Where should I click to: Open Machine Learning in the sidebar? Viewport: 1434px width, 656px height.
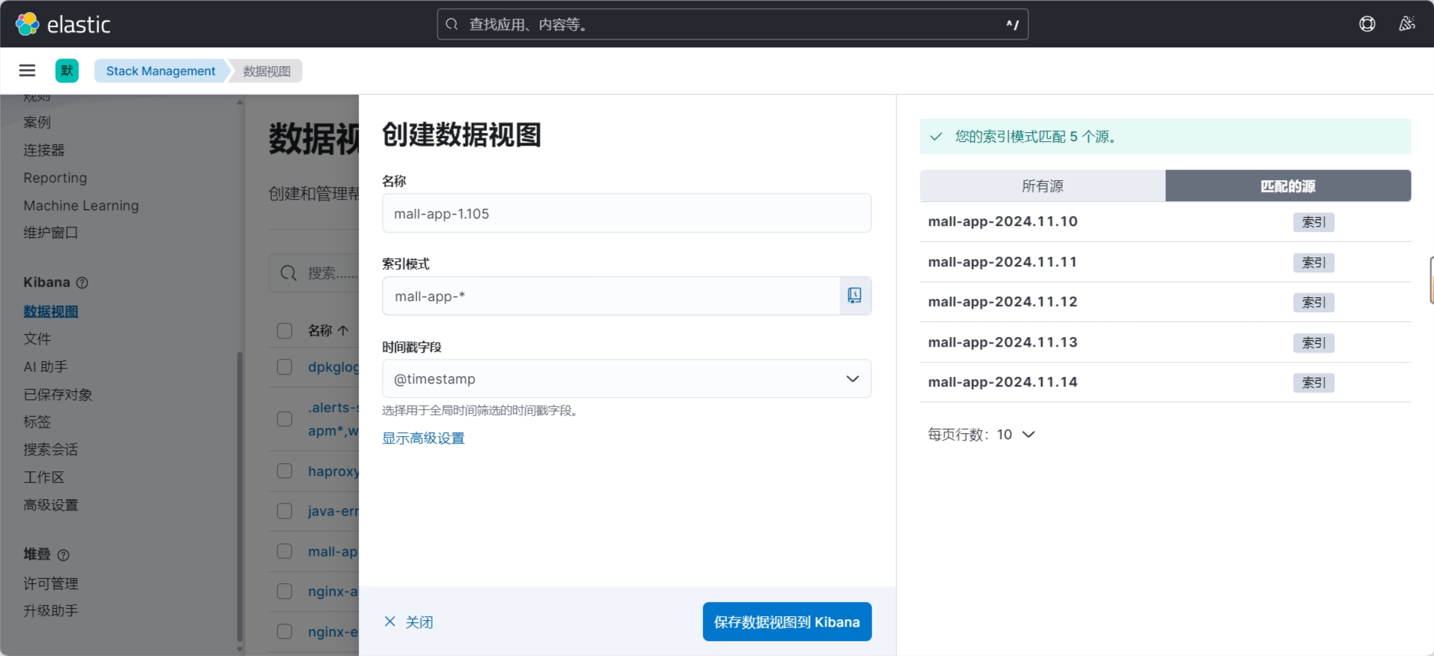point(81,206)
